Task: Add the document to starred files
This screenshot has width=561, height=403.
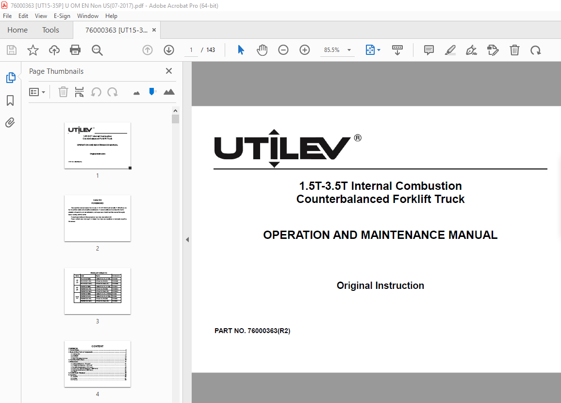Action: point(33,50)
